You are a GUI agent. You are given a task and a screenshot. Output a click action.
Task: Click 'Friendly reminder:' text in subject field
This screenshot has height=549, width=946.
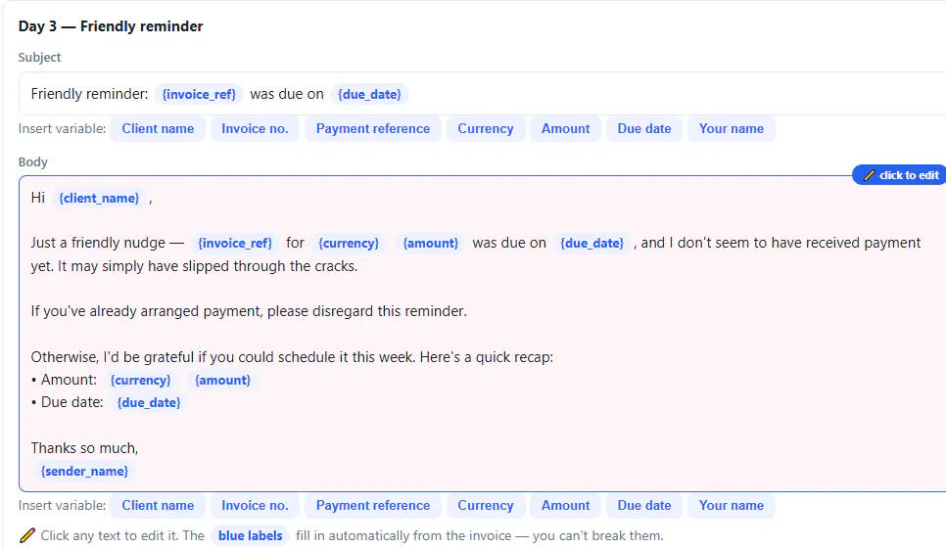(x=89, y=94)
